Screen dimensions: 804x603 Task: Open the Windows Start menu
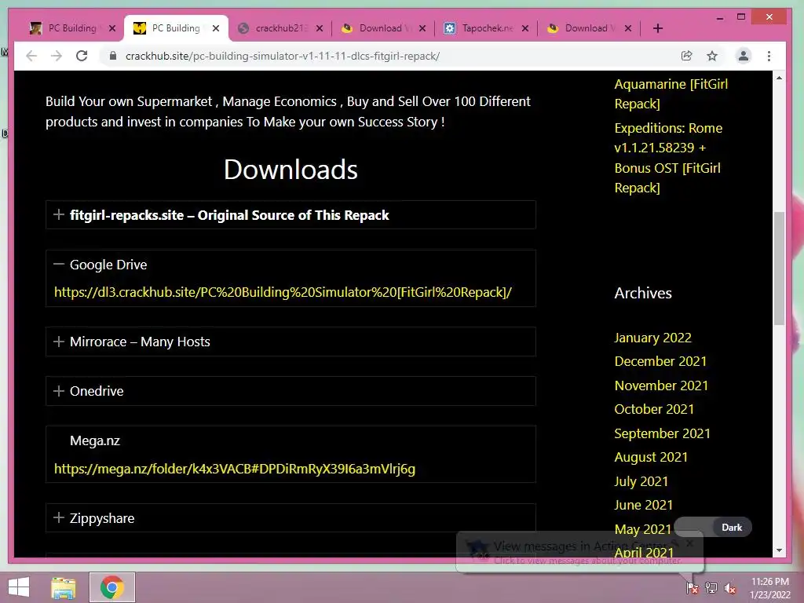coord(19,587)
